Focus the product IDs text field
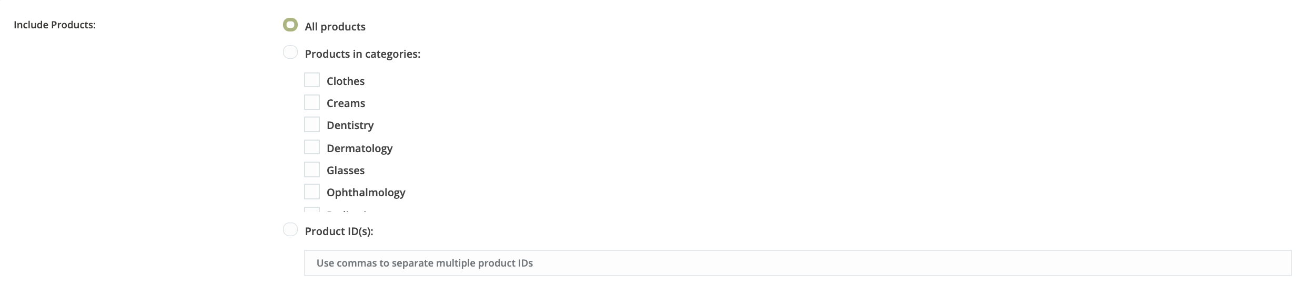 coord(797,263)
